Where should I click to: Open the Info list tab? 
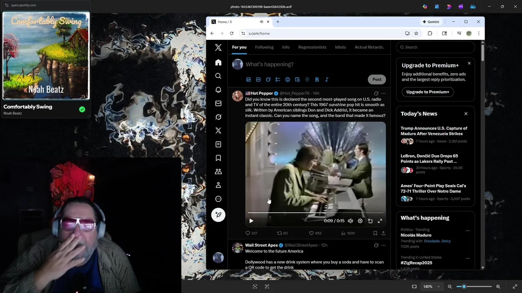click(x=286, y=47)
